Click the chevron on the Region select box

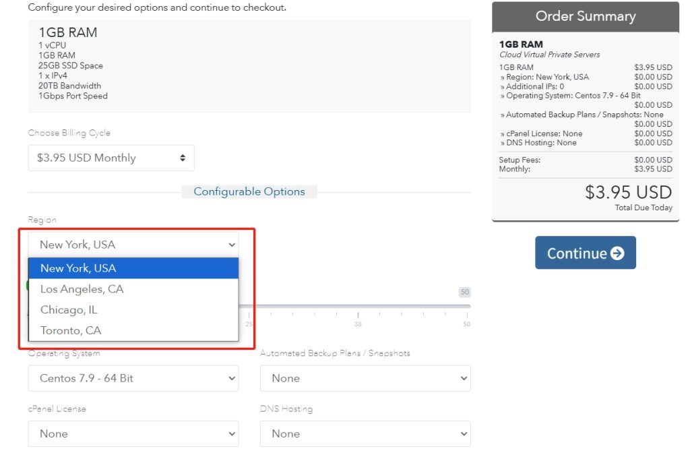pos(232,245)
